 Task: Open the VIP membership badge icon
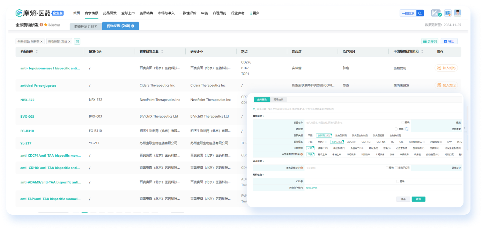point(436,13)
